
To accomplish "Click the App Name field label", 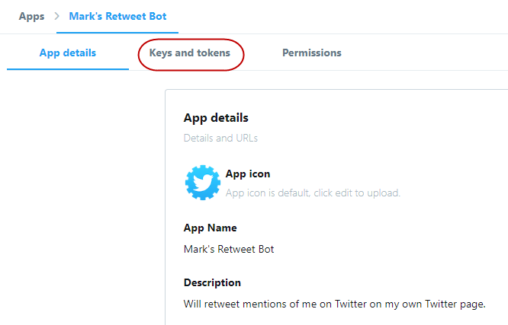I will pyautogui.click(x=210, y=228).
